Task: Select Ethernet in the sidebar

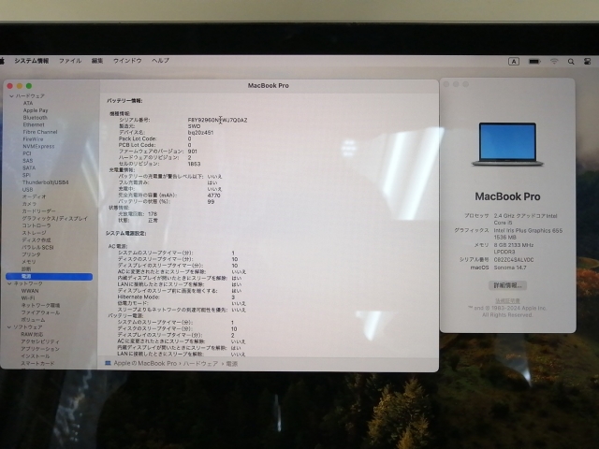Action: (x=34, y=124)
